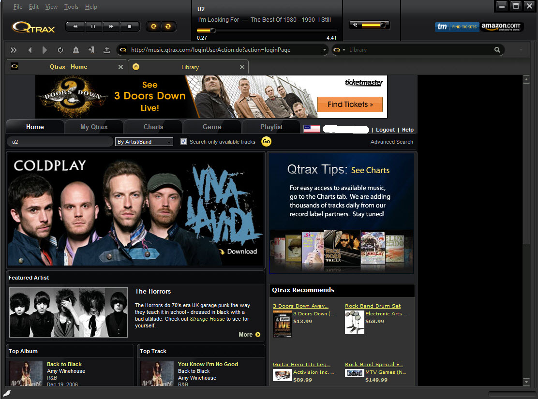
Task: Go forward using the browser forward arrow
Action: (45, 50)
